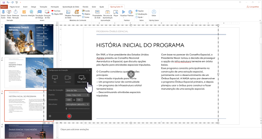Open Recursos da Apresentação
This screenshot has width=262, height=139.
coord(108,14)
